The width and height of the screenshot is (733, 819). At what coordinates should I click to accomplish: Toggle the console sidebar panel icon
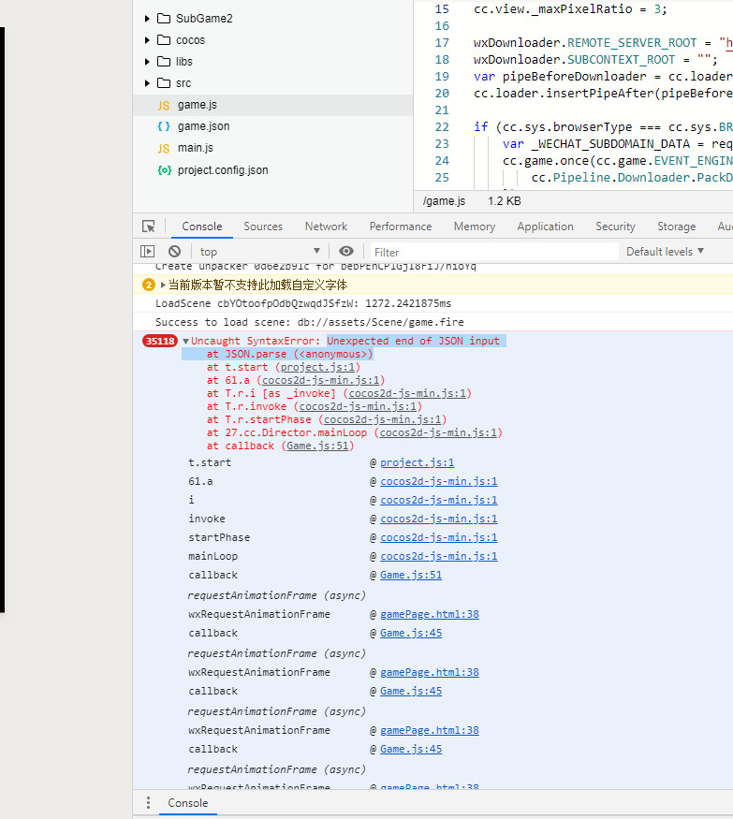tap(148, 251)
